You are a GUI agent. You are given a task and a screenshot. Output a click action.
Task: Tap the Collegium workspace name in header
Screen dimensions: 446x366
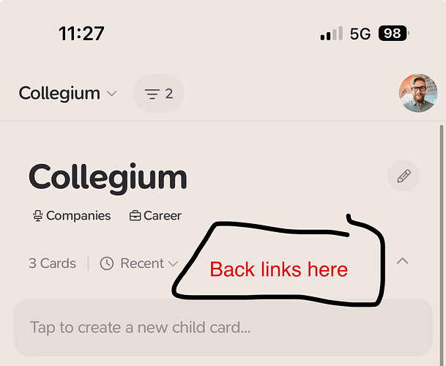[x=59, y=94]
